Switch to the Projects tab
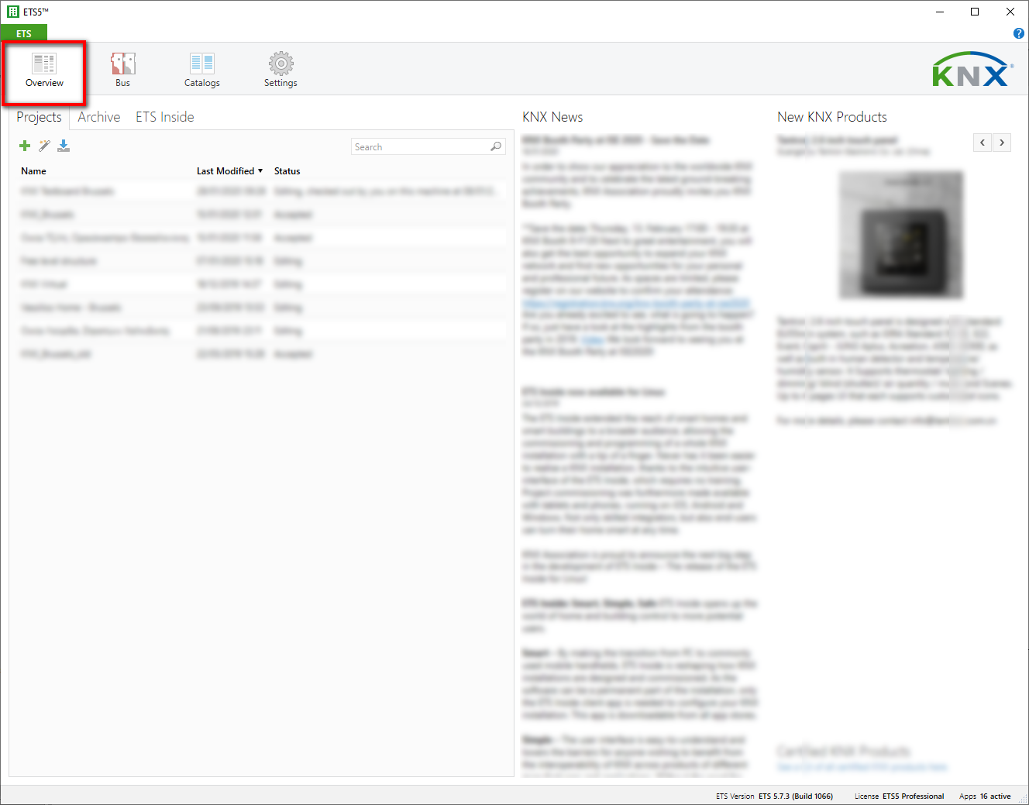 [39, 117]
